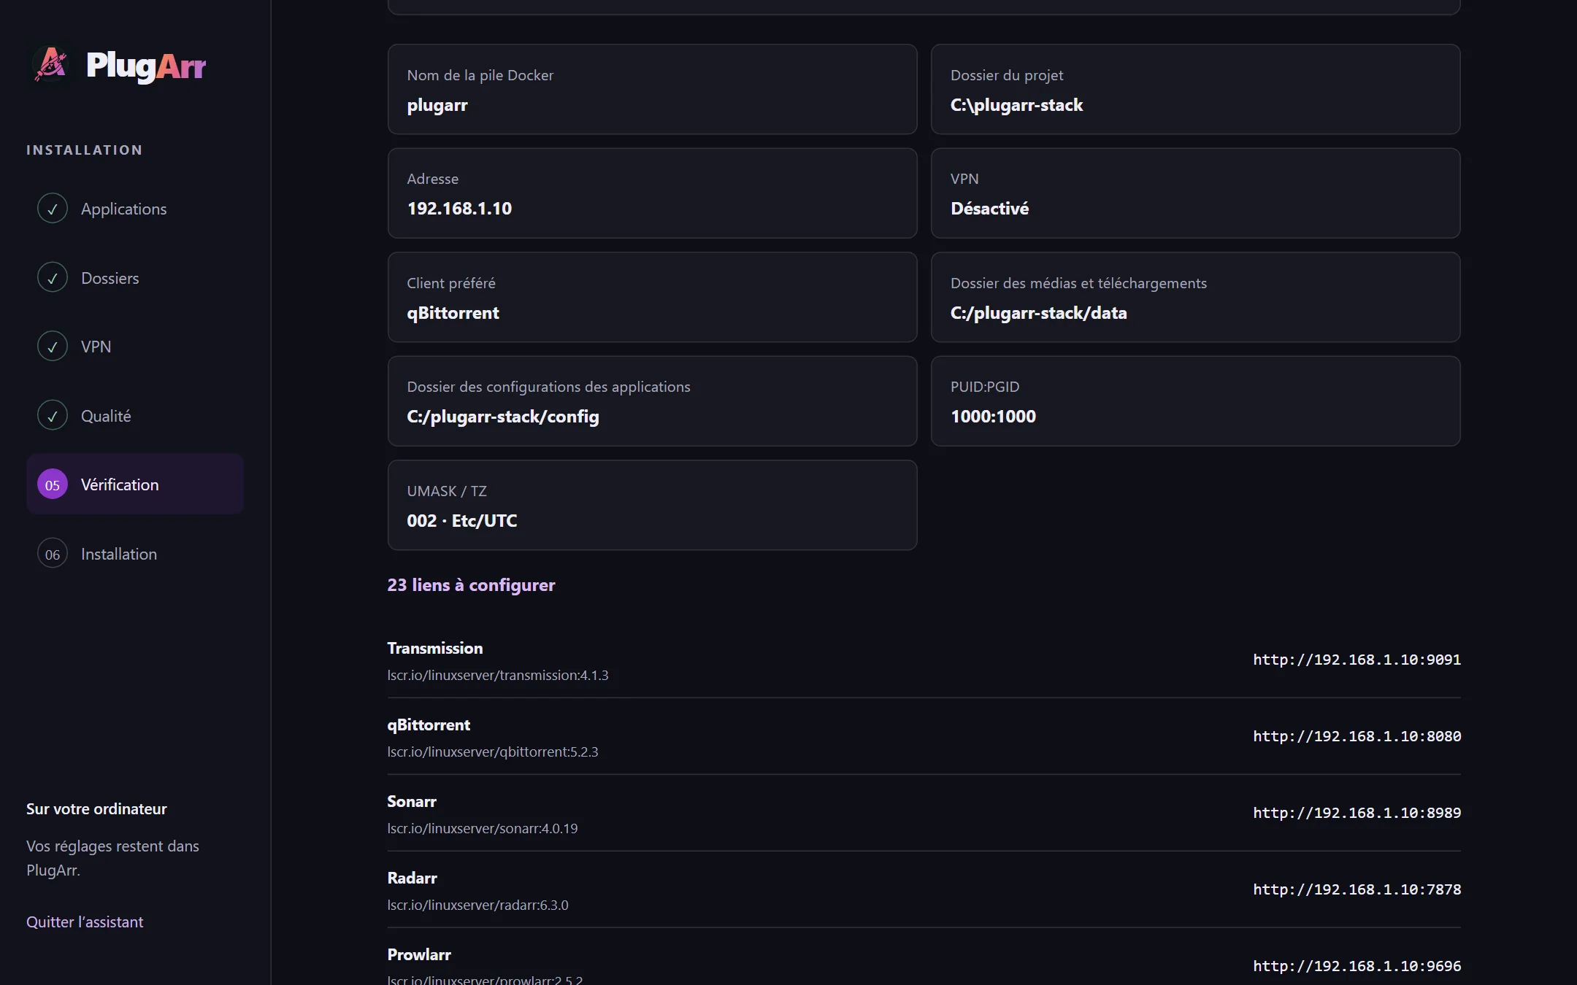Click the Docker stack name plugarr

(x=437, y=105)
